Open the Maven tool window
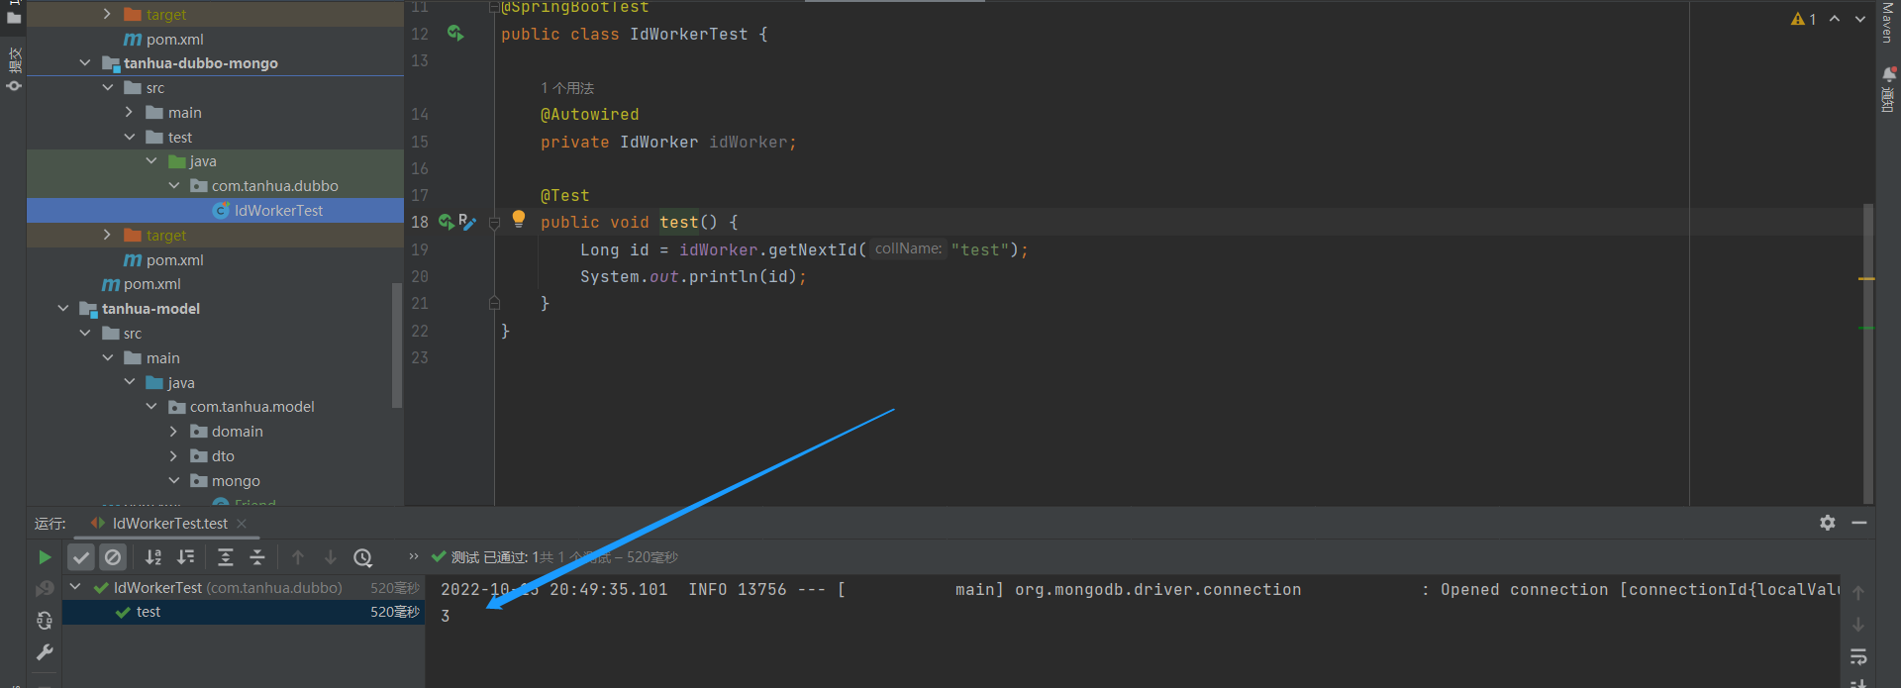1901x688 pixels. (1887, 22)
